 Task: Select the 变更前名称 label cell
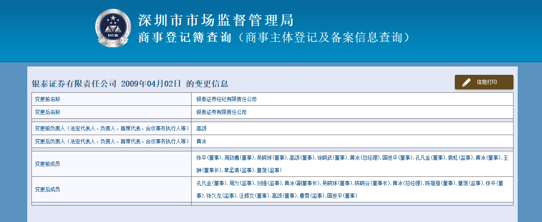(112, 99)
